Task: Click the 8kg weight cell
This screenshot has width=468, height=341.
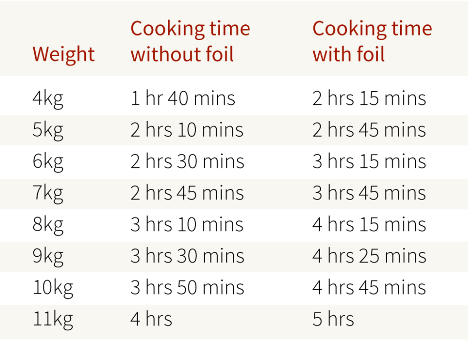Action: [48, 225]
